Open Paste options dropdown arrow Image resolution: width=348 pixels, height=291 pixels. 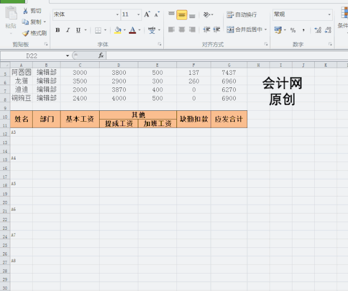(11, 33)
